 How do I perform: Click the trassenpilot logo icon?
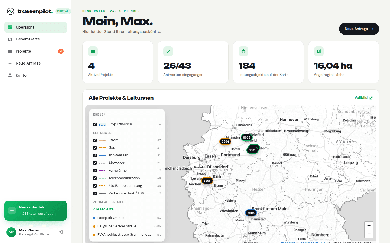(x=11, y=11)
